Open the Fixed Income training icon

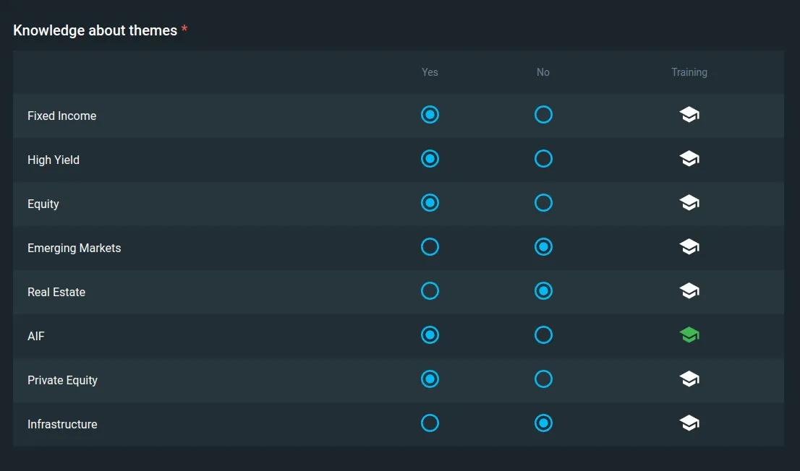[689, 115]
